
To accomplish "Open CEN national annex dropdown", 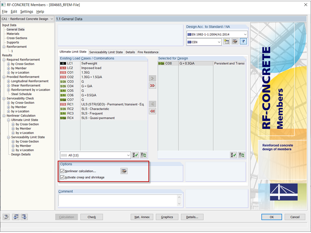I will point(204,42).
